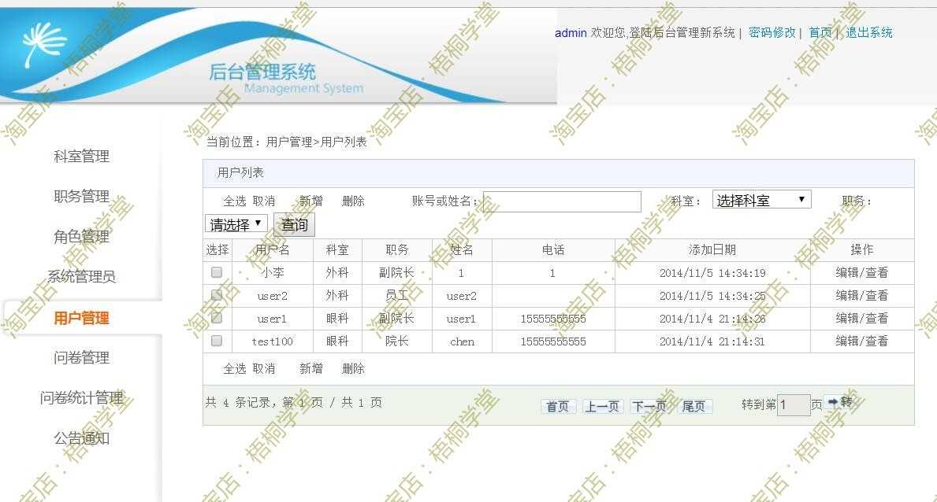Image resolution: width=937 pixels, height=502 pixels.
Task: Click the 添加日期 column header
Action: [x=712, y=249]
